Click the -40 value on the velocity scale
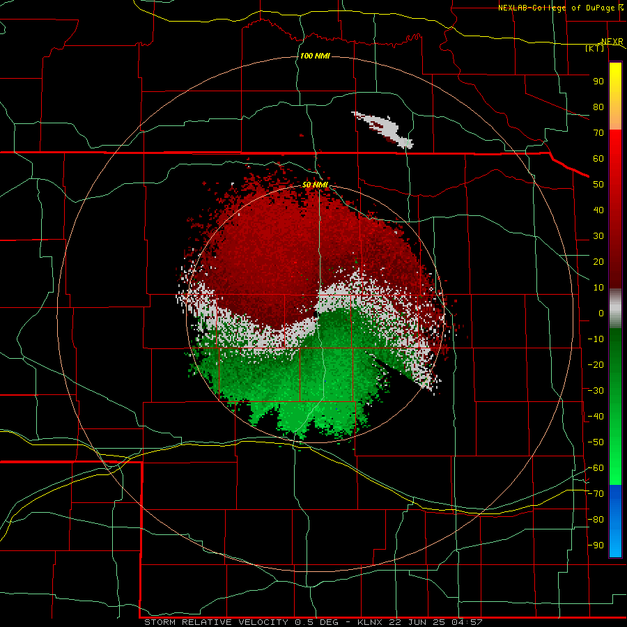The width and height of the screenshot is (627, 627). point(596,417)
